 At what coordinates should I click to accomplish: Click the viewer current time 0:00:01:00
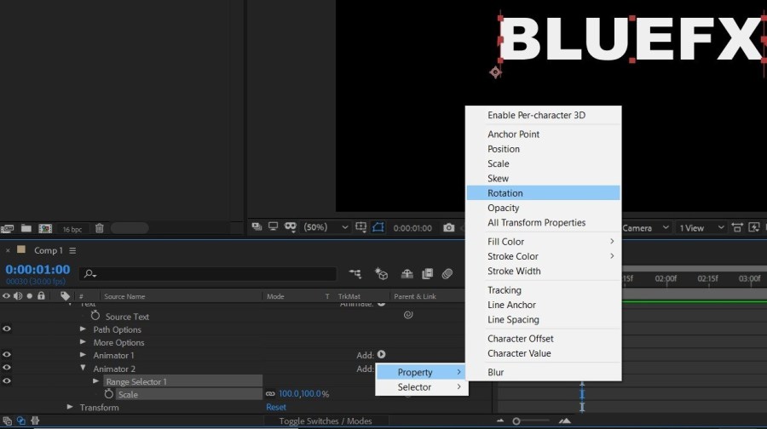(412, 228)
